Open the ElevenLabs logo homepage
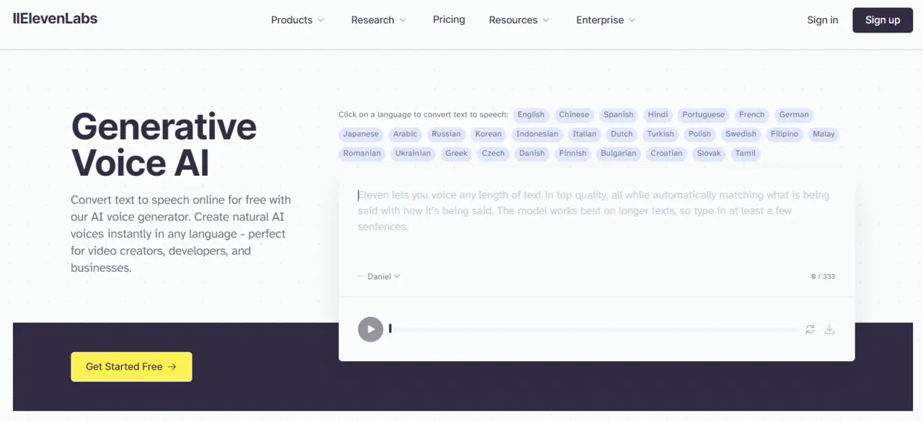 click(x=56, y=19)
